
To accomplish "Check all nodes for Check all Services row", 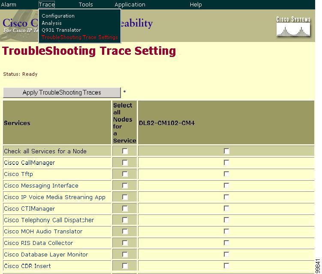I will pos(125,151).
